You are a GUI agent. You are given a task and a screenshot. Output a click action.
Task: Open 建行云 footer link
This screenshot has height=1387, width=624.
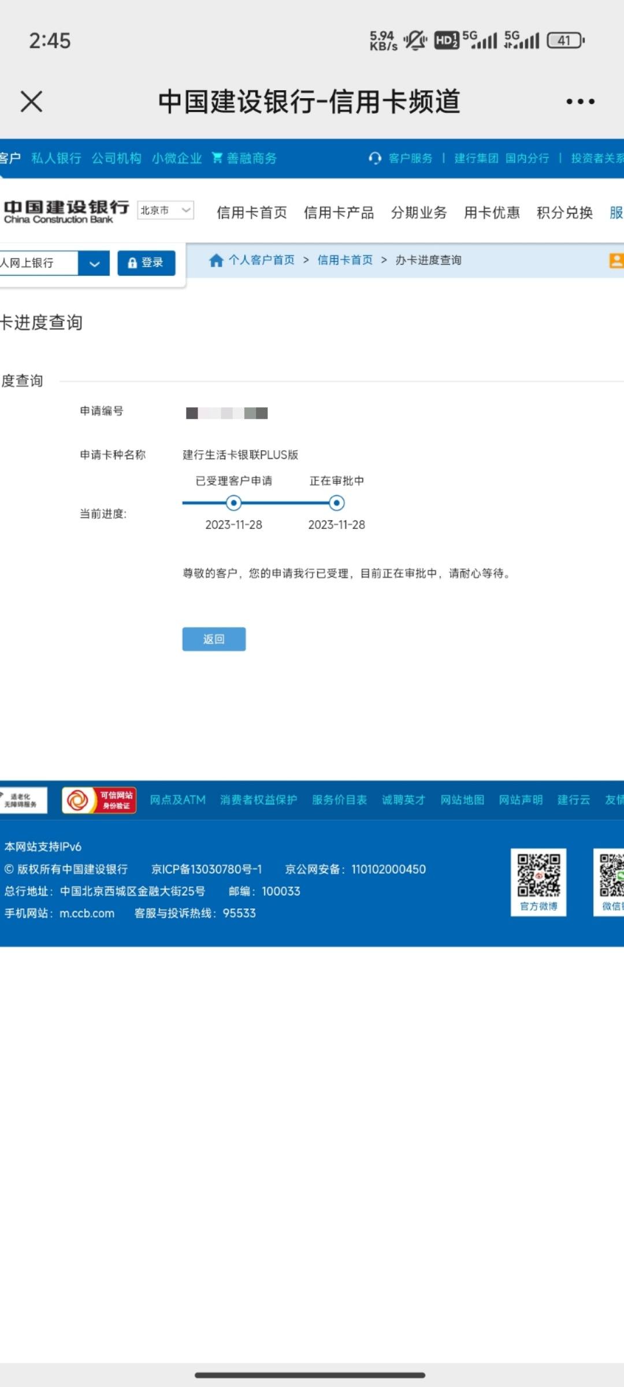coord(574,800)
